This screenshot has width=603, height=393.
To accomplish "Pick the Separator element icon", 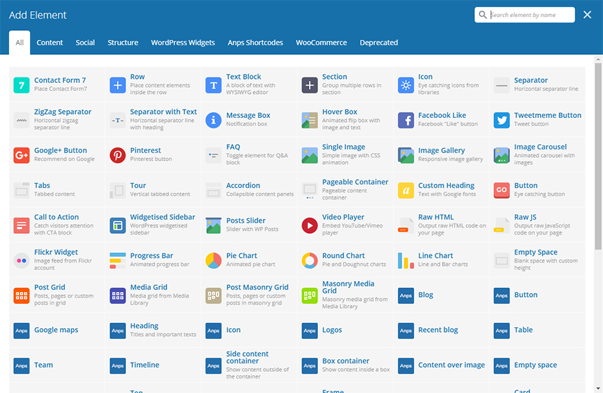I will tap(502, 85).
